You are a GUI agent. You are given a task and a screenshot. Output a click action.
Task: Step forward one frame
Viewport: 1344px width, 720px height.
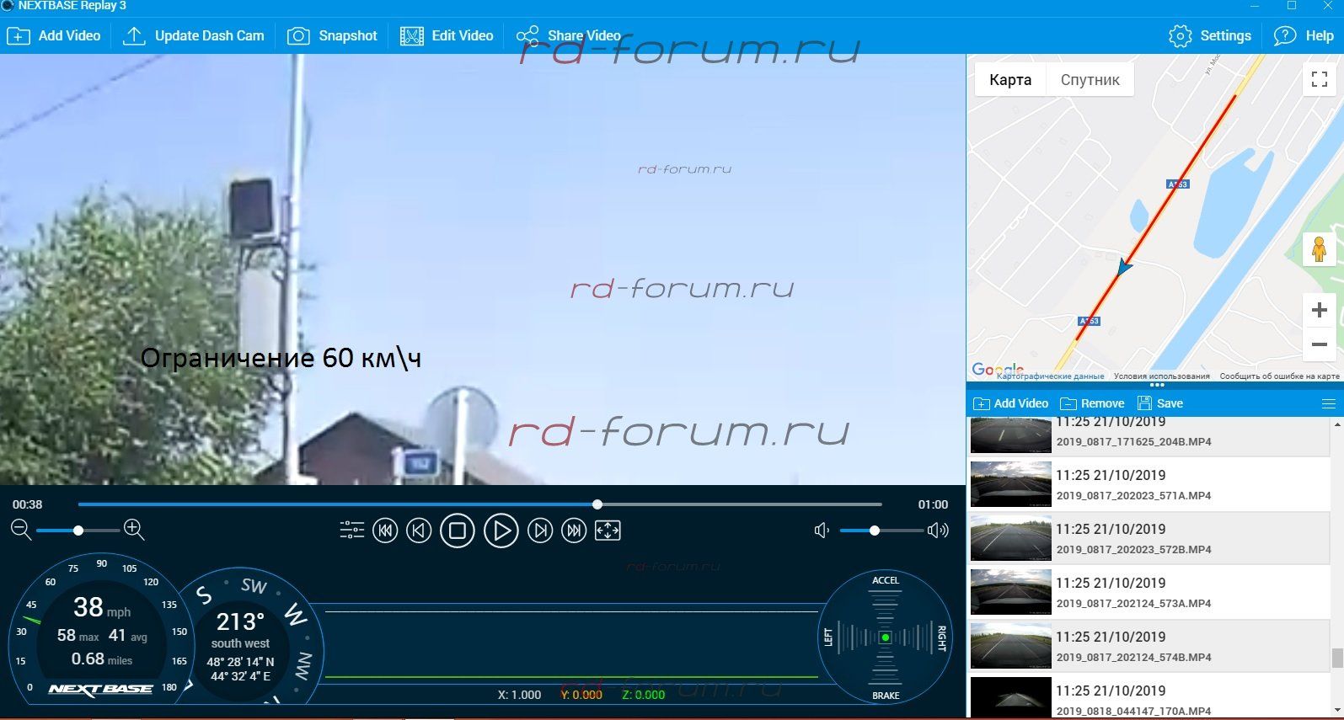click(540, 531)
